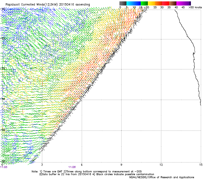Click the '-24' latitude axis label
Screen dimensions: 203x179
coord(2,68)
